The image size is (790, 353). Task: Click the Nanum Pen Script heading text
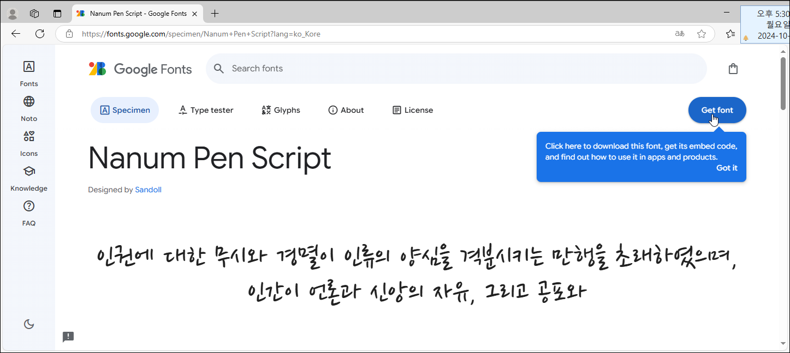tap(210, 158)
